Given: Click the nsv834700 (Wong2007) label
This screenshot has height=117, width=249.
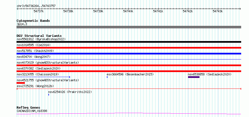Looking at the screenshot, I should (34, 57).
